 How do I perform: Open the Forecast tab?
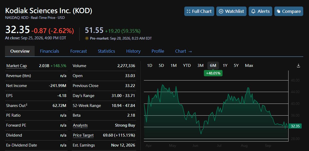(78, 51)
